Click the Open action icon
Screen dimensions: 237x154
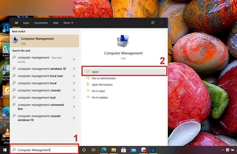click(88, 71)
